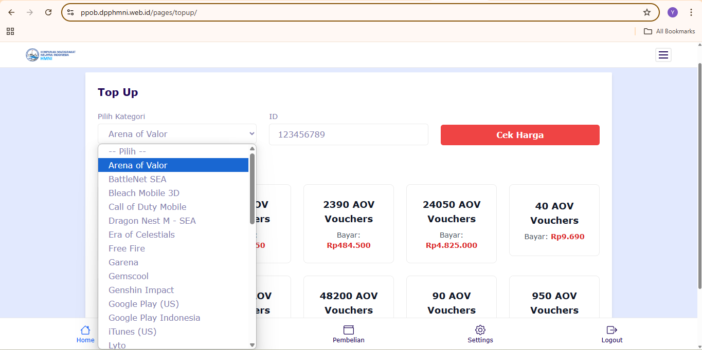This screenshot has height=350, width=702.
Task: Choose Genshin Impact in dropdown list
Action: [141, 290]
